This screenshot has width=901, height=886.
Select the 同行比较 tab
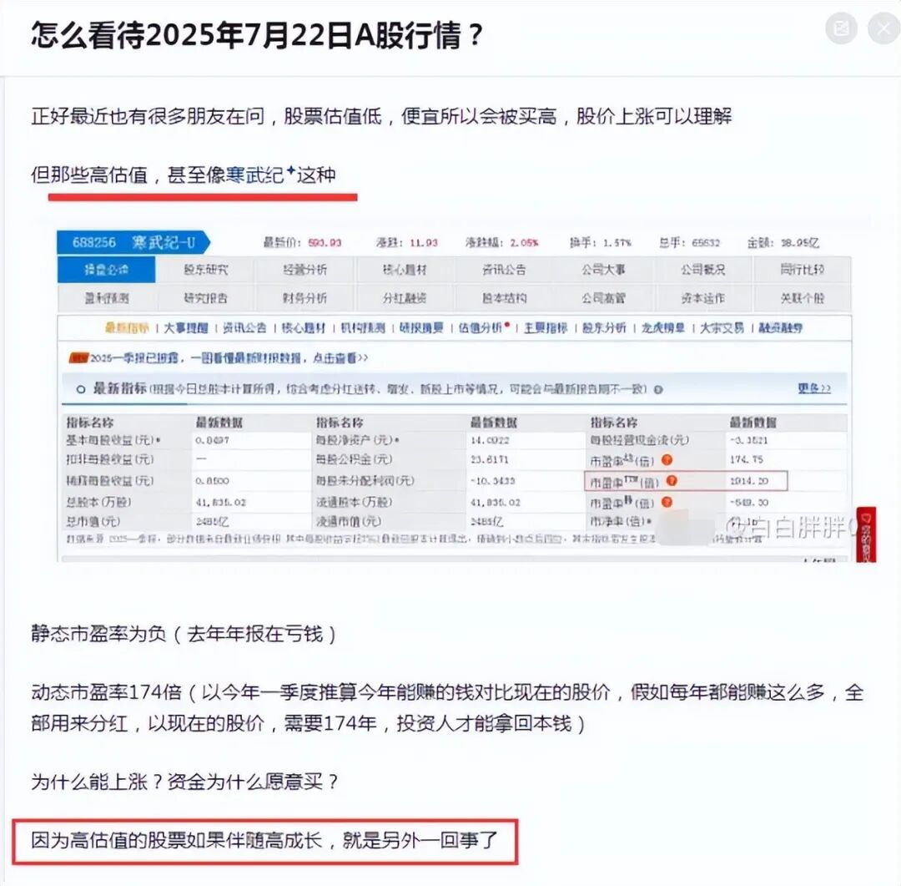[x=803, y=269]
